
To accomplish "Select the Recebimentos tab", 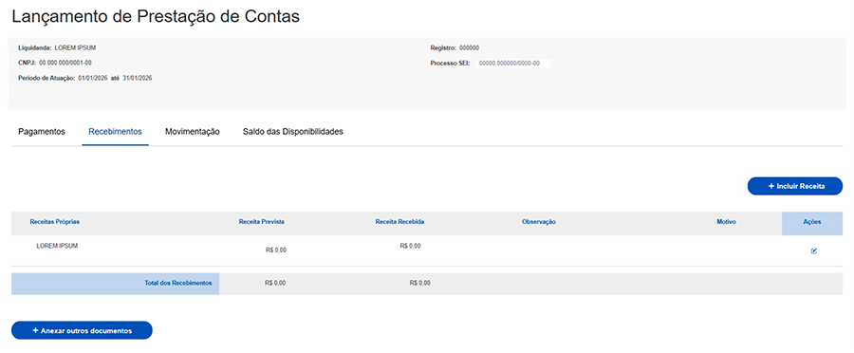I will pos(115,131).
